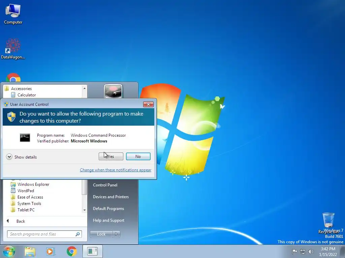The image size is (345, 258).
Task: Open Control Panel from Start menu
Action: point(105,185)
